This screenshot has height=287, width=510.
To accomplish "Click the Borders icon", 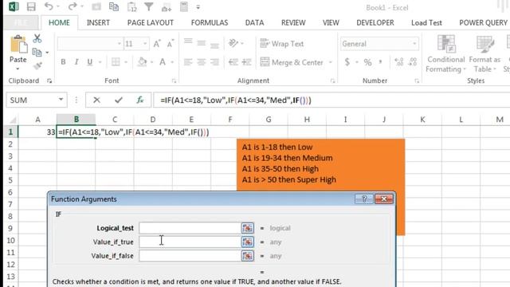I will (x=116, y=62).
